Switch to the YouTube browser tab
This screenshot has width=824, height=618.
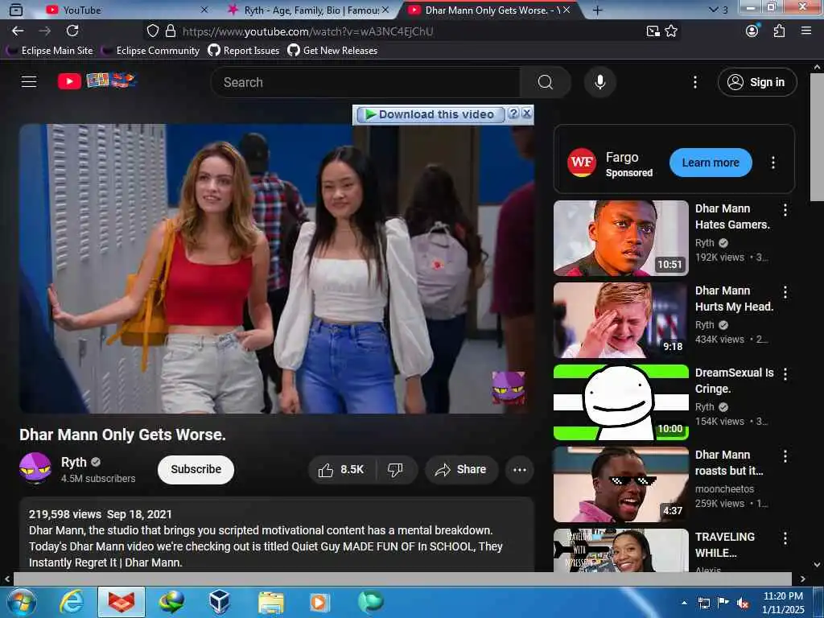click(x=126, y=10)
